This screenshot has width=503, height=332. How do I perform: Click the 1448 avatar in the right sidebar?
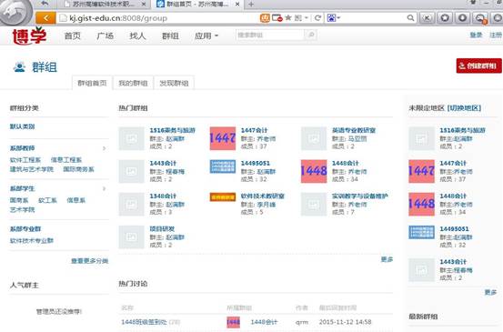click(421, 204)
